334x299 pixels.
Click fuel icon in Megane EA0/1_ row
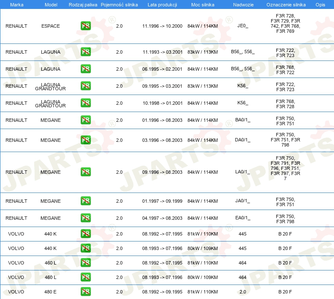pos(85,218)
